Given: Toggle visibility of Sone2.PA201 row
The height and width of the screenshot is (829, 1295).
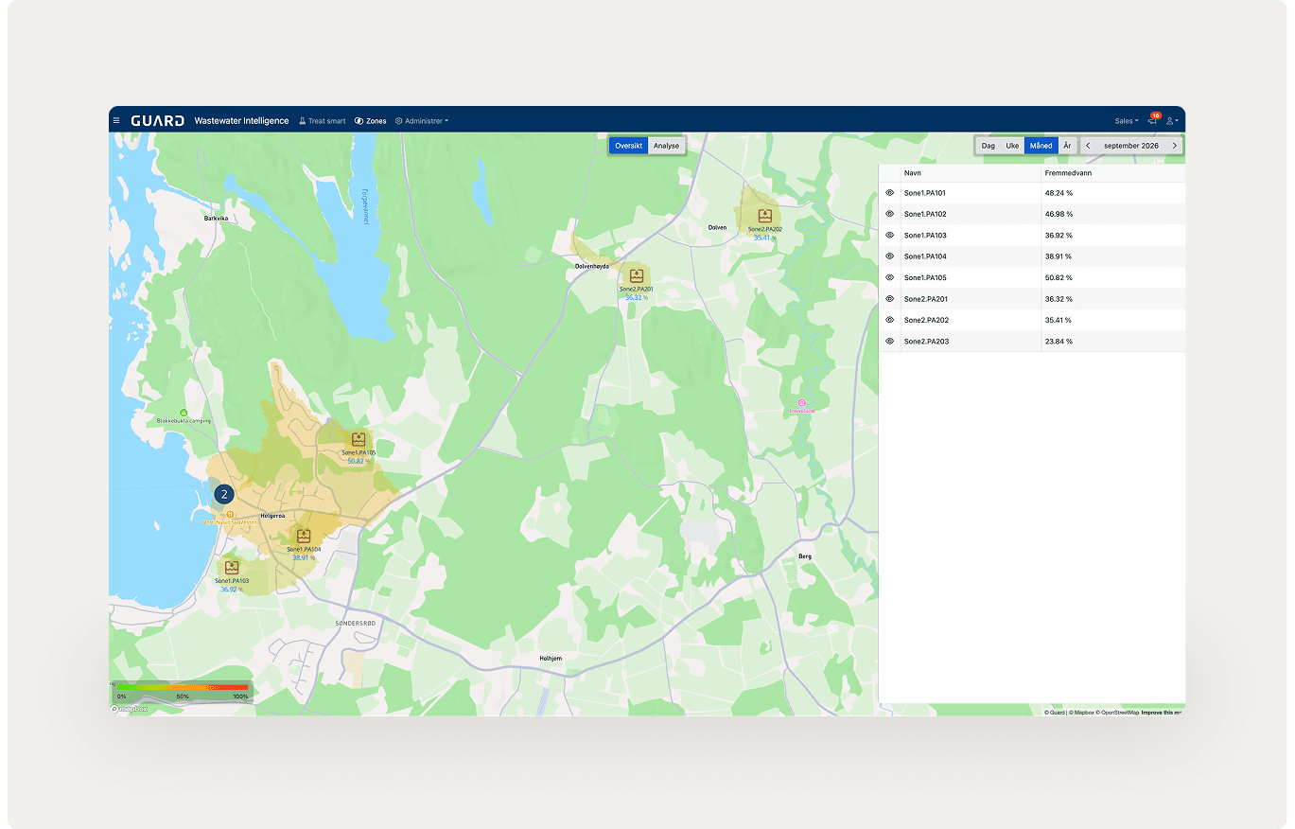Looking at the screenshot, I should [889, 299].
